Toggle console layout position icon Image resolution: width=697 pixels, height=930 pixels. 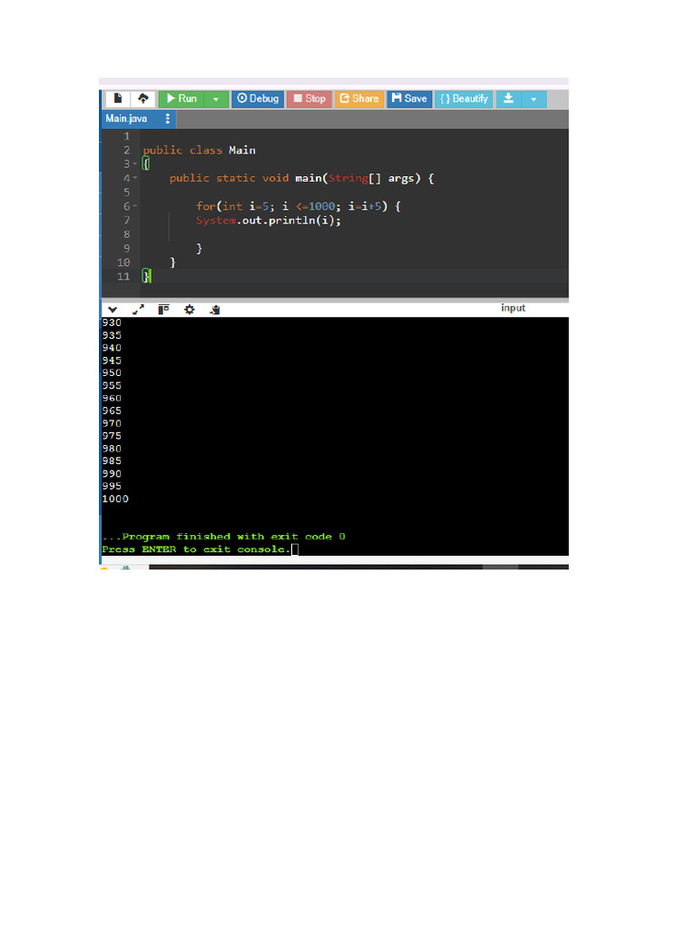163,310
